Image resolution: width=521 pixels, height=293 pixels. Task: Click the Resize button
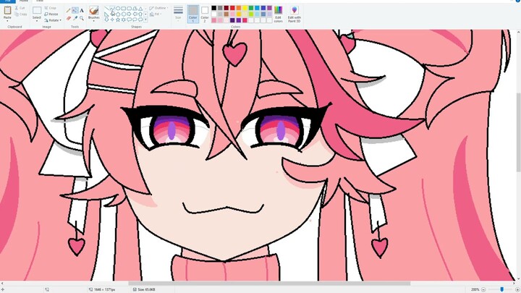(x=51, y=14)
